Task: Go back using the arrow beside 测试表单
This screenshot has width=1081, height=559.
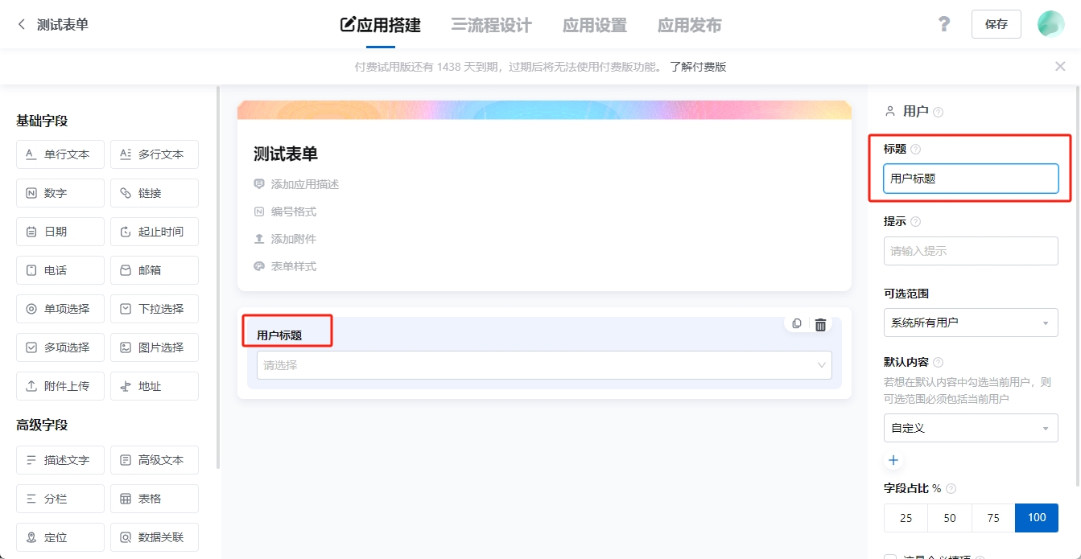Action: click(x=22, y=25)
